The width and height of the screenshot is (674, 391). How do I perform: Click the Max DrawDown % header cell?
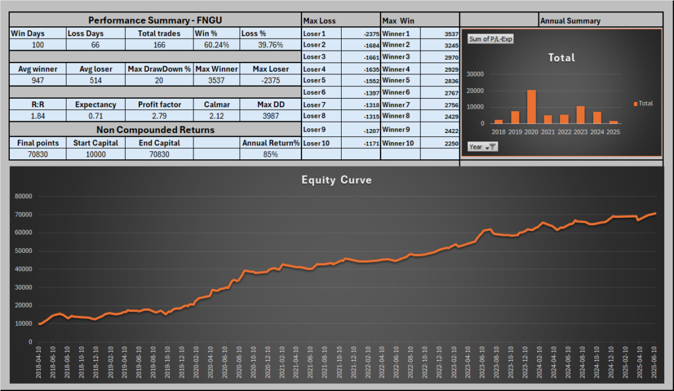point(159,68)
